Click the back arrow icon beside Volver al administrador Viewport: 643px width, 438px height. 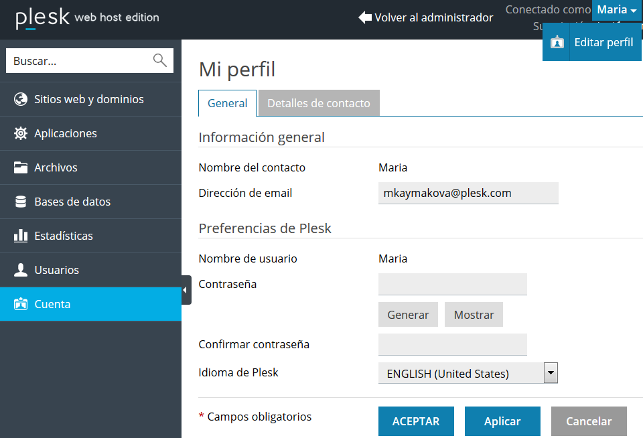tap(365, 17)
